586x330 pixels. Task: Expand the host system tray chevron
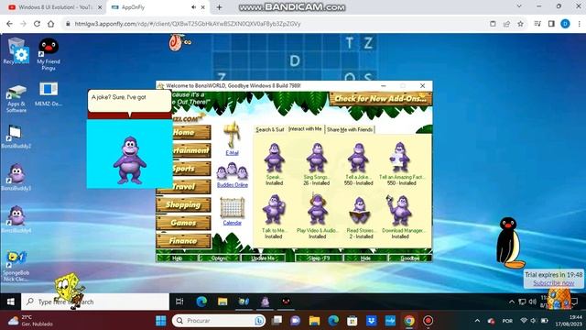tap(477, 321)
